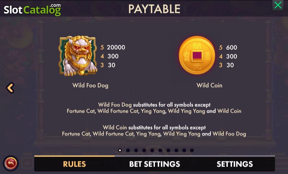288x174 pixels.
Task: Select the first pagination dot
Action: [120, 150]
